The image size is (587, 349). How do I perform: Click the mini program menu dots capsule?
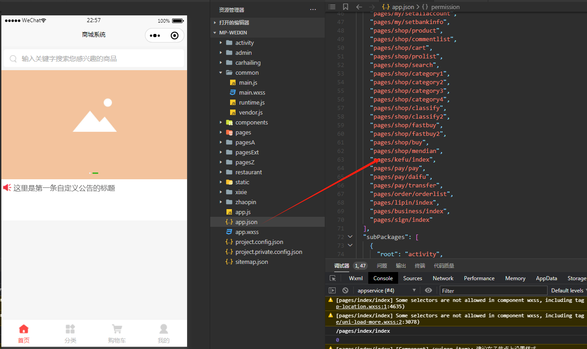tap(155, 36)
